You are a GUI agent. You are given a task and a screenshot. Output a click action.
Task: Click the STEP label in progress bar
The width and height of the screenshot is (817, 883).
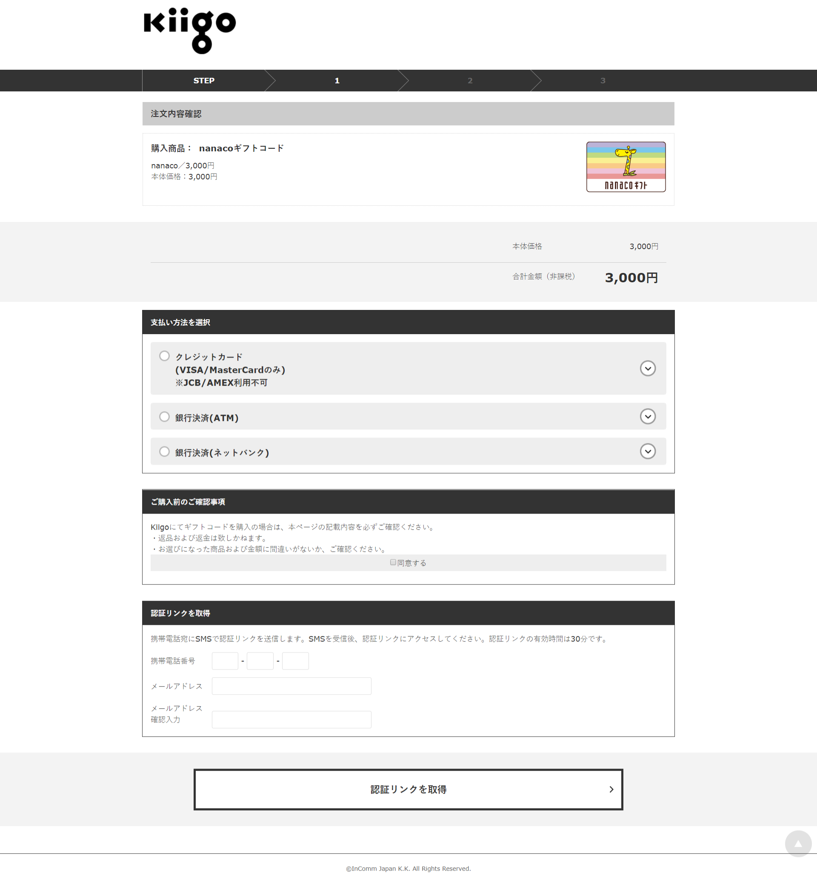pos(204,81)
